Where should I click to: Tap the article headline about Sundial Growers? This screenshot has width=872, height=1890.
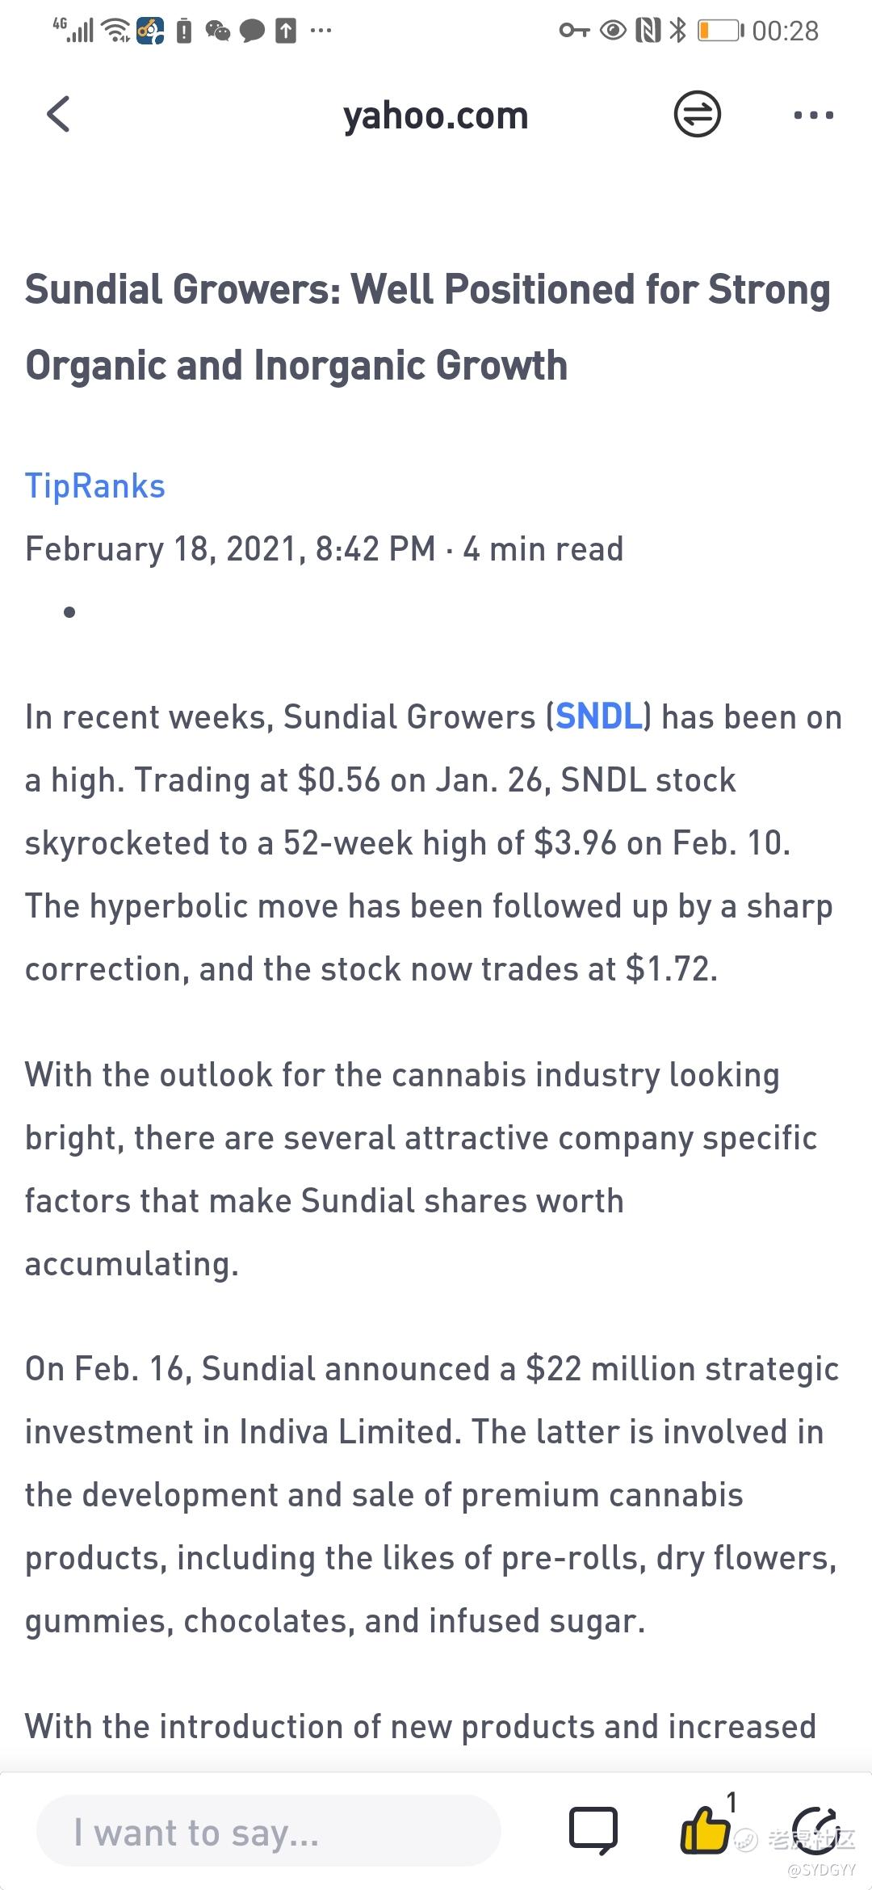(428, 327)
